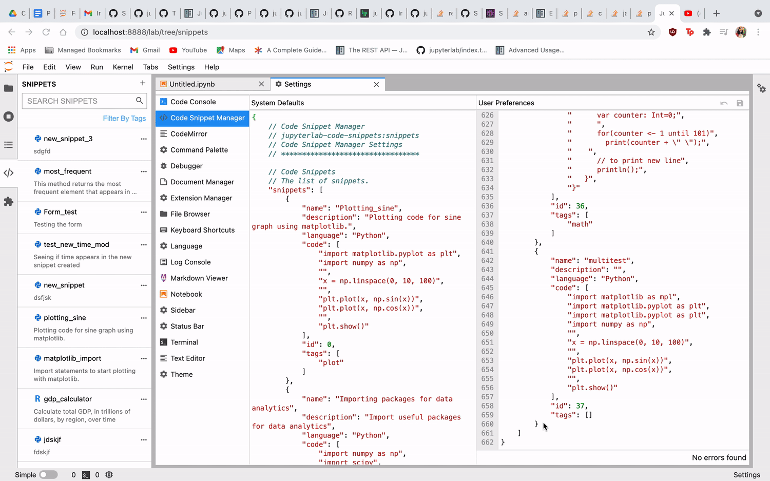Open more options for gdp_calculator snippet
The image size is (770, 481).
point(144,399)
